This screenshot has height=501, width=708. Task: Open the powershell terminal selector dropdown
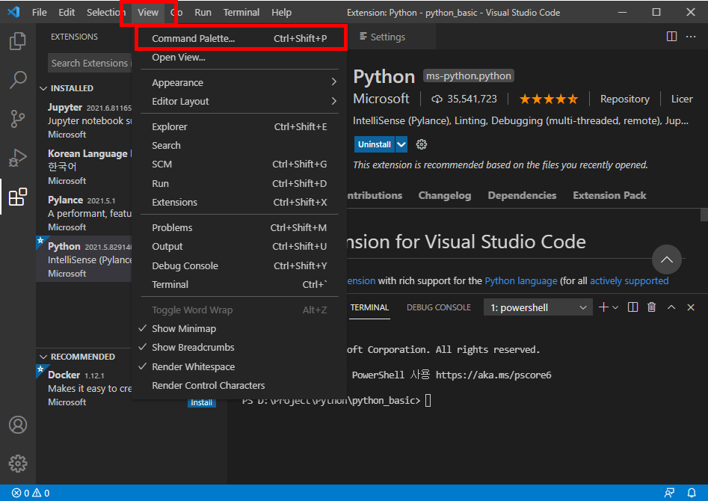pos(538,307)
